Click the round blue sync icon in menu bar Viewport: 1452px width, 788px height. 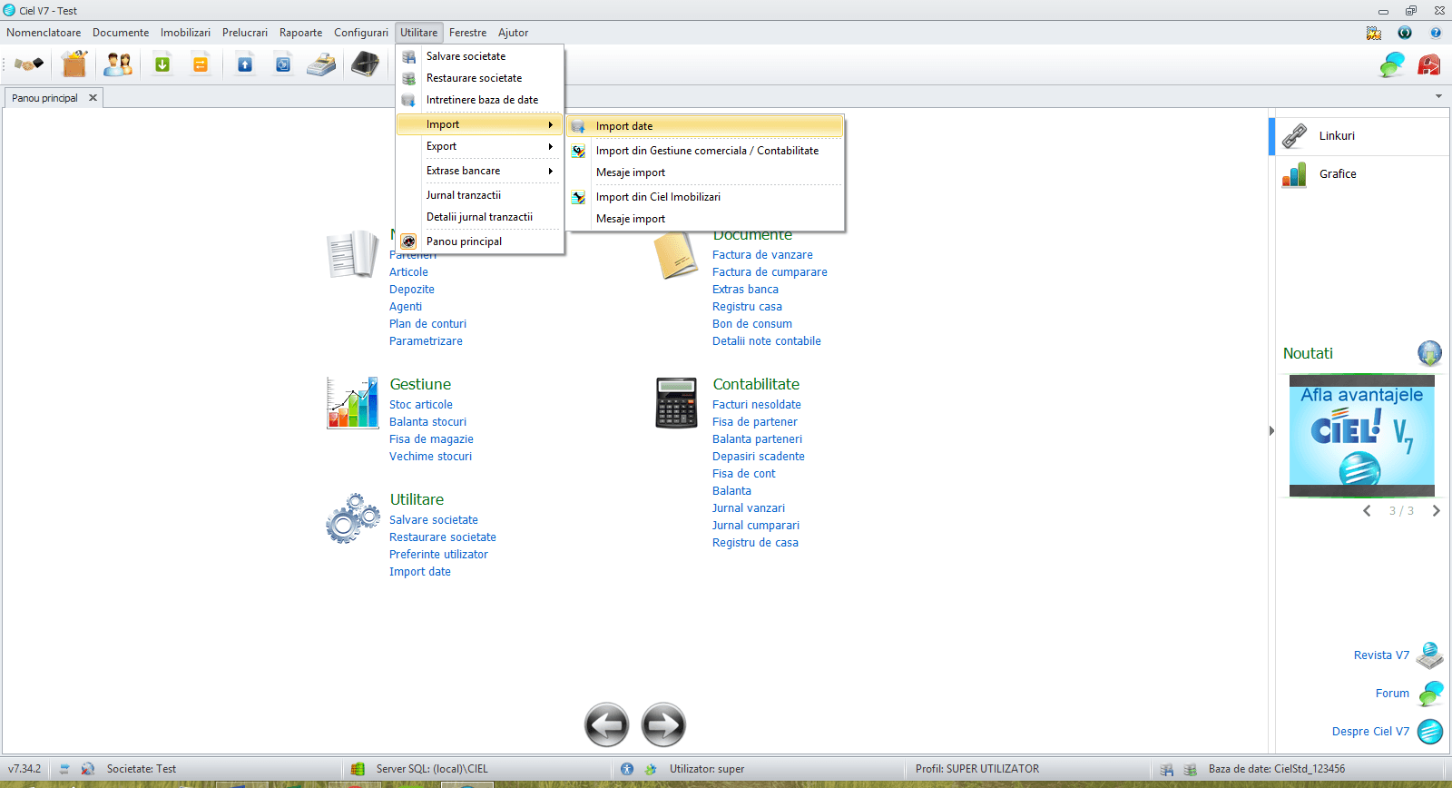point(1405,33)
